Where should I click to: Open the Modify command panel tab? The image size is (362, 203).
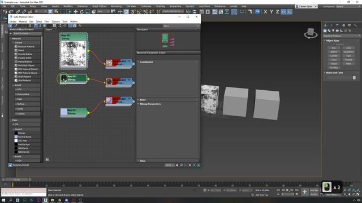331,25
